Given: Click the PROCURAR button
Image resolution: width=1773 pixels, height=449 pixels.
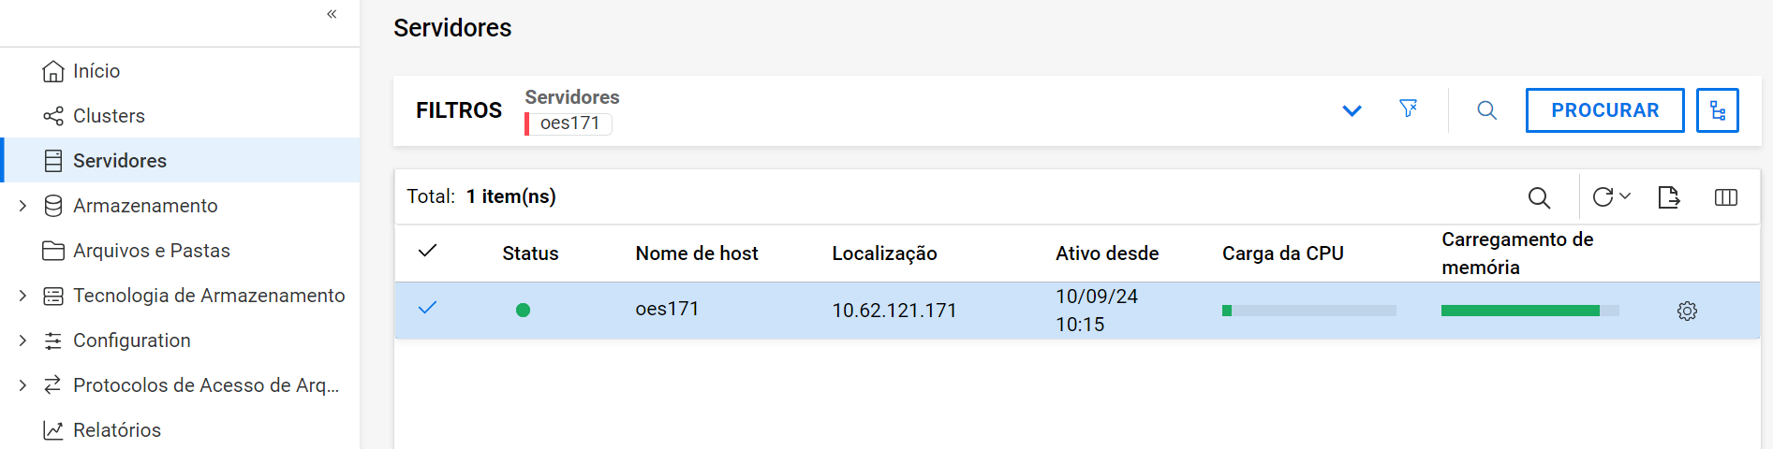Looking at the screenshot, I should point(1604,110).
